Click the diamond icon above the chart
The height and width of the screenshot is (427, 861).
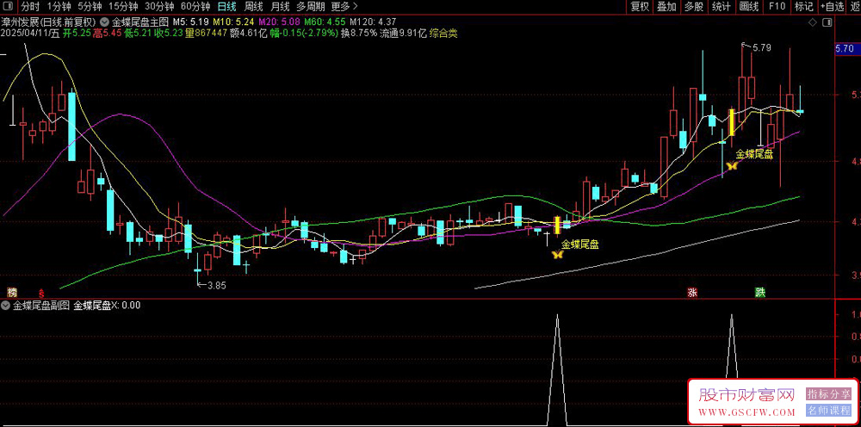click(812, 22)
